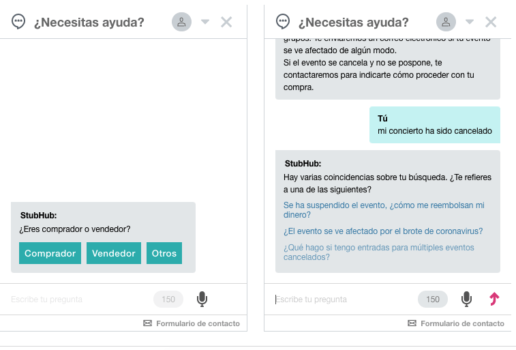This screenshot has width=516, height=350.
Task: Send message with pink arrow icon
Action: [x=494, y=299]
